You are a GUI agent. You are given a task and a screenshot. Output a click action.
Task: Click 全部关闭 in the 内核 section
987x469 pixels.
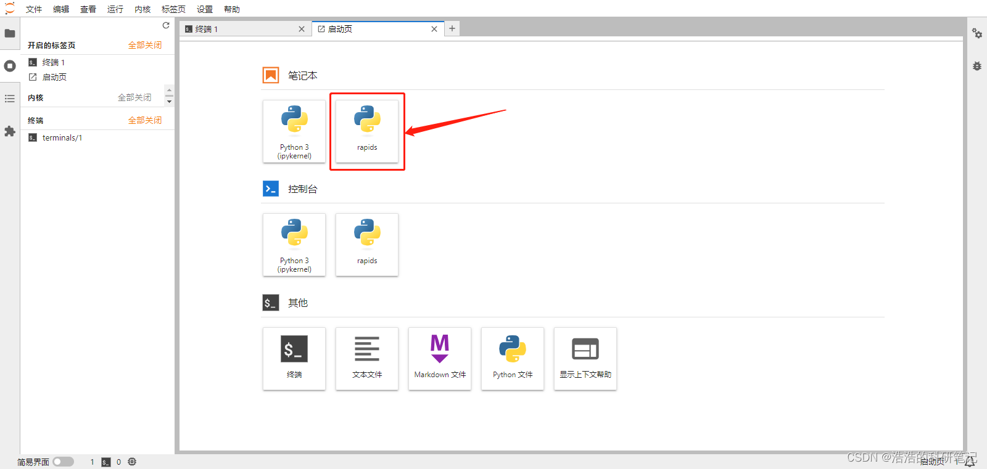pyautogui.click(x=134, y=97)
